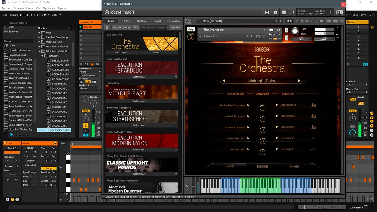This screenshot has height=212, width=377.
Task: Solo The Orchestra instrument in Kontakt
Action: tap(287, 30)
